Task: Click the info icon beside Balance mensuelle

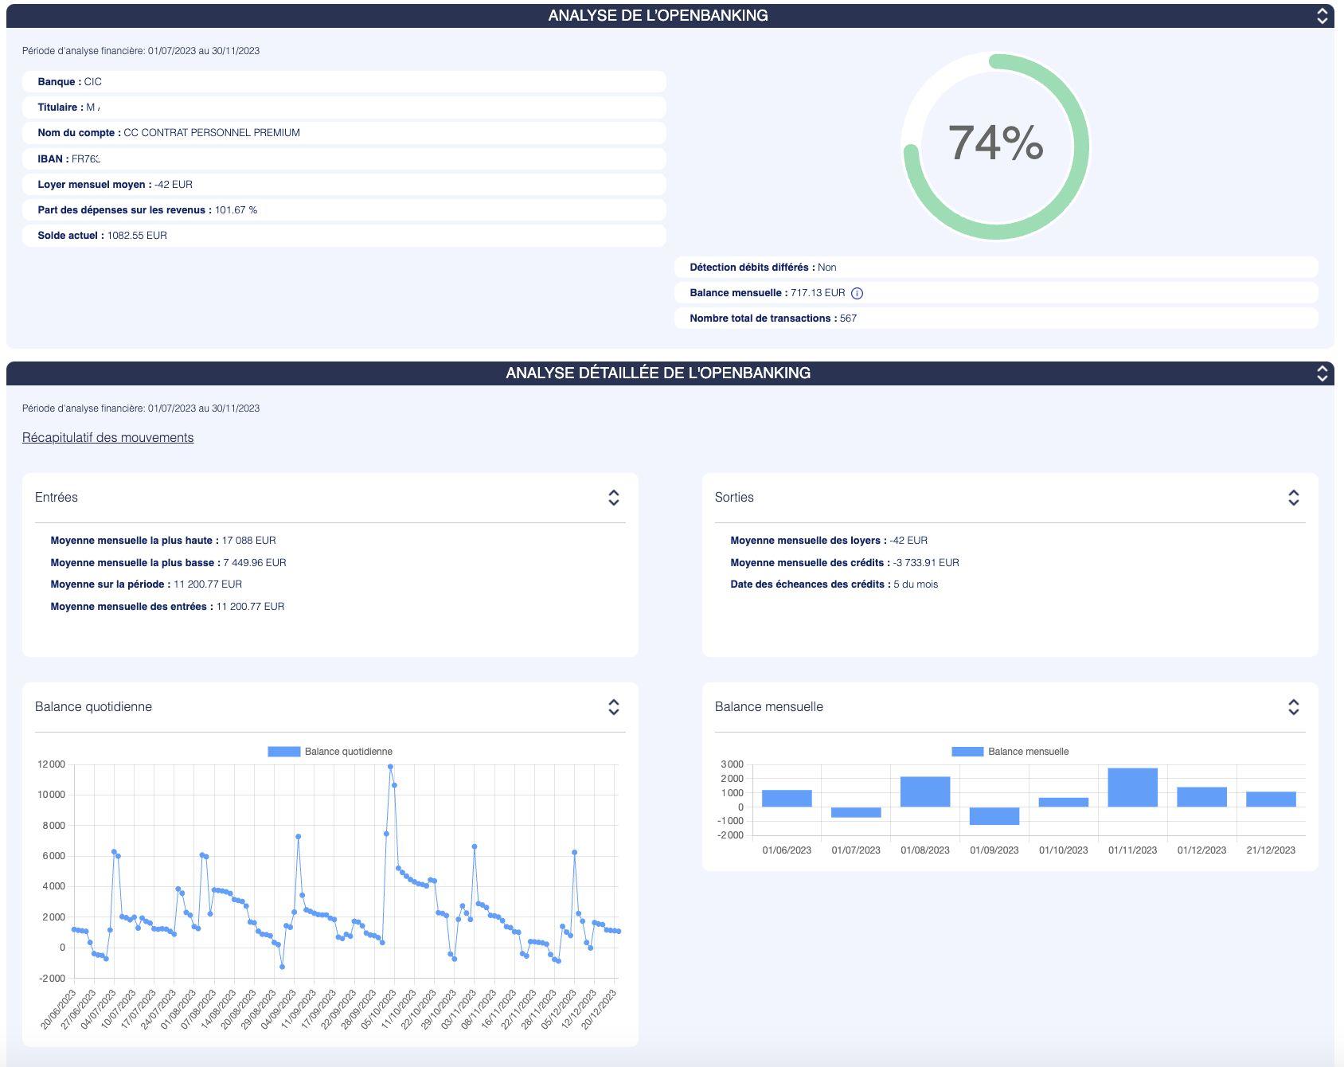Action: click(x=857, y=293)
